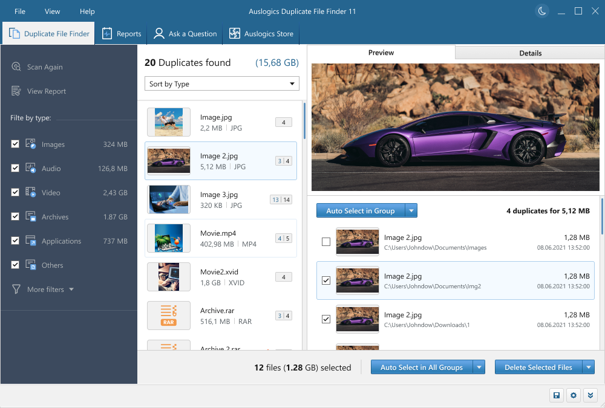Click the Others filter type icon

pyautogui.click(x=30, y=265)
